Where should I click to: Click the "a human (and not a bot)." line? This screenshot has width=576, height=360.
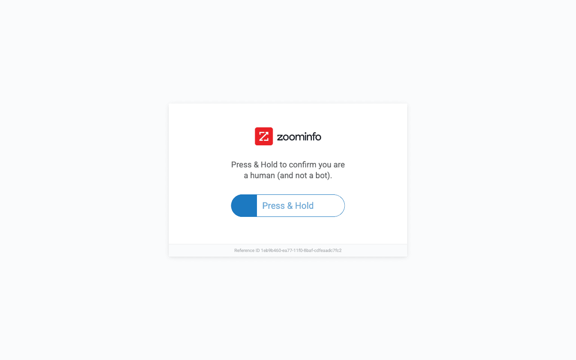pyautogui.click(x=288, y=175)
